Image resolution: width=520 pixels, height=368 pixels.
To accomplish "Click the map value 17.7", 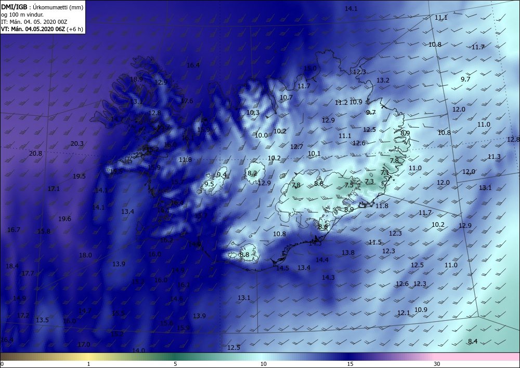I will click(28, 274).
